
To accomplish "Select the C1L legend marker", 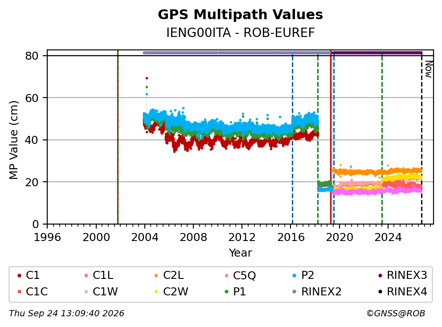I will tap(86, 275).
